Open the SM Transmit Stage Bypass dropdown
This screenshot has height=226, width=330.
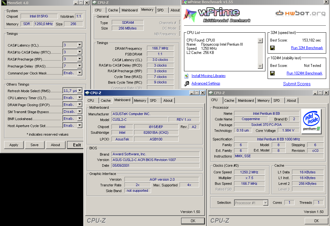click(79, 112)
